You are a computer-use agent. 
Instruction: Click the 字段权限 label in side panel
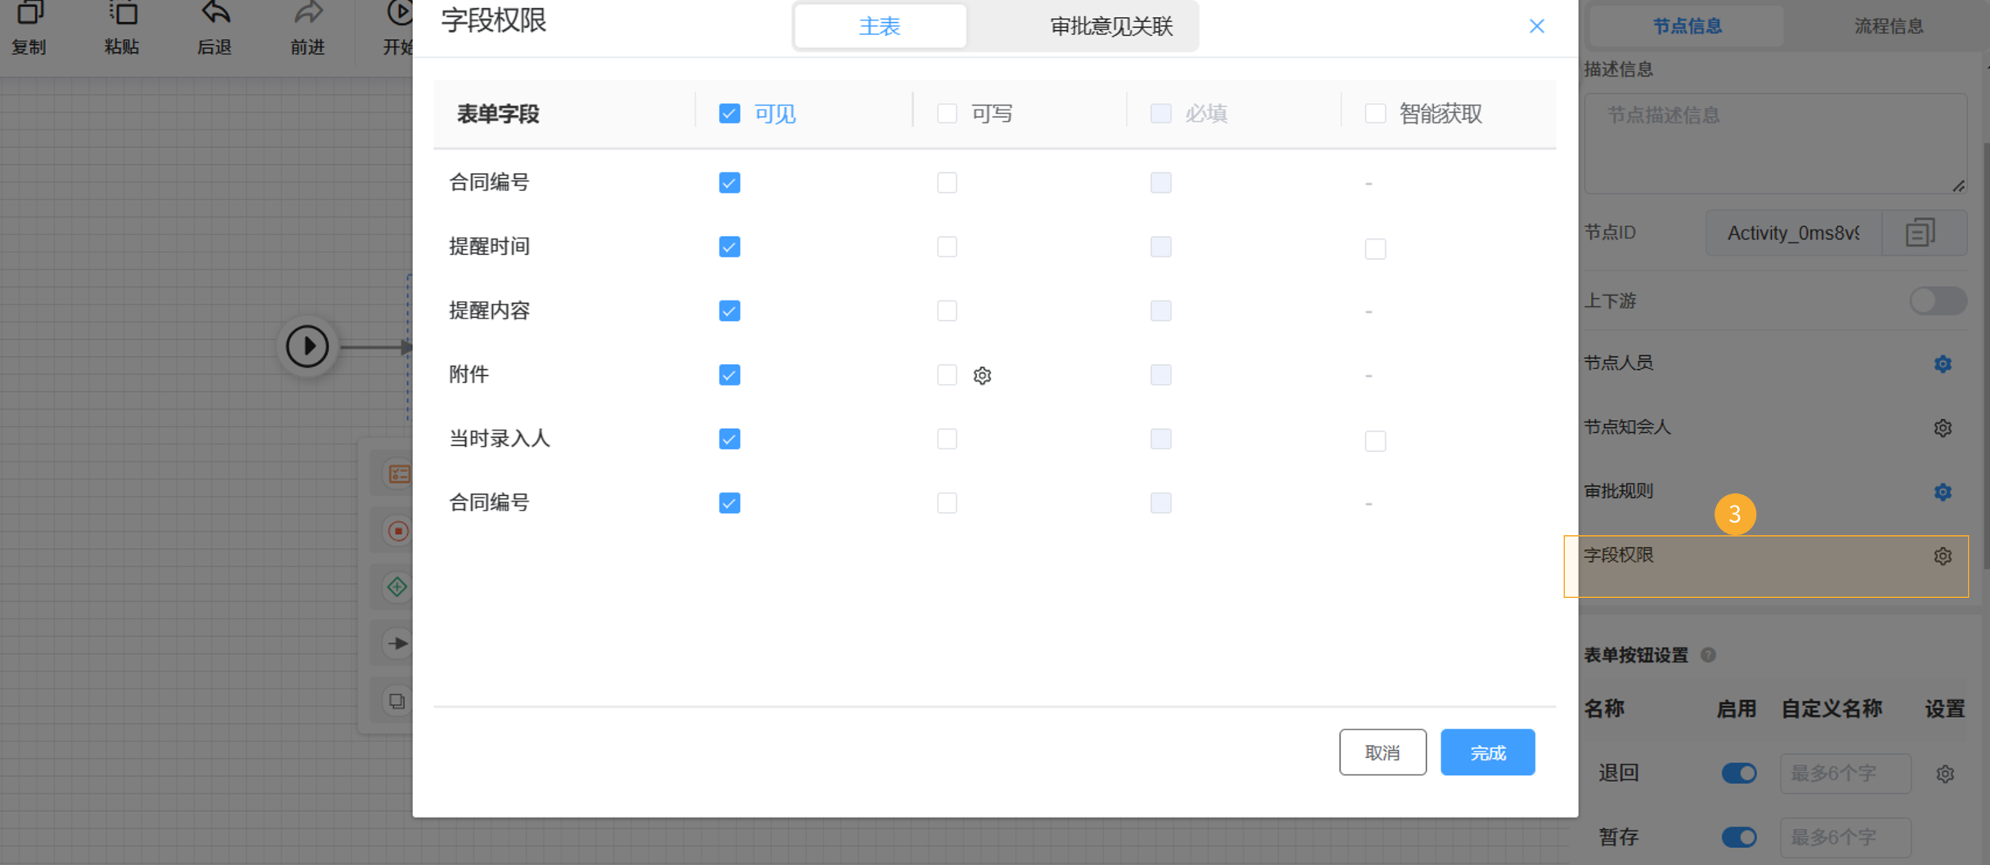click(1618, 555)
